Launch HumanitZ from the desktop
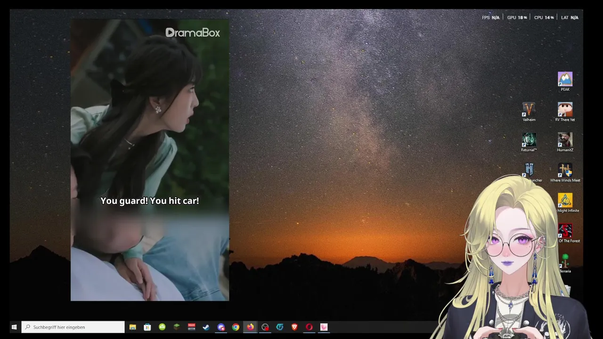603x339 pixels. (565, 142)
